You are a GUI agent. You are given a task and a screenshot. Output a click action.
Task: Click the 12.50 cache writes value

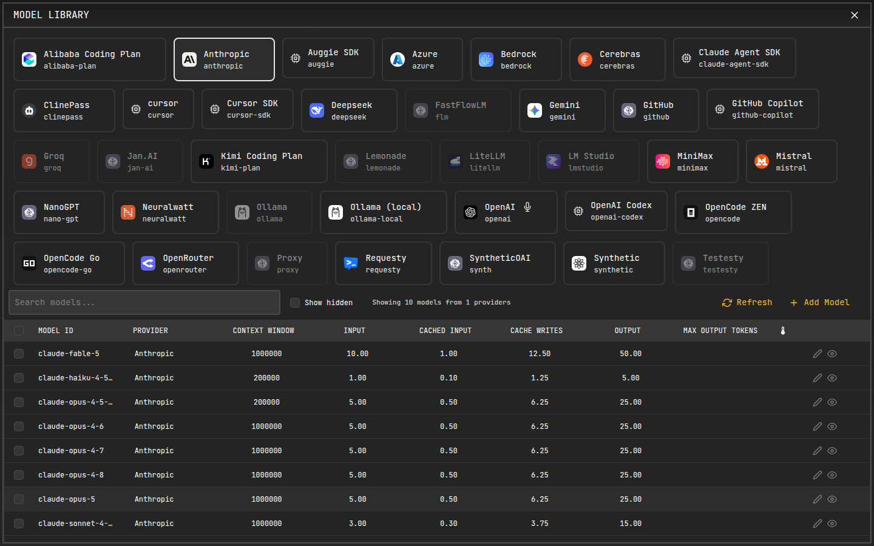pos(540,354)
